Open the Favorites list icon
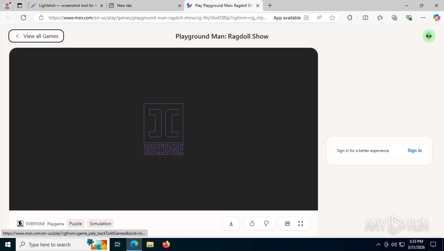 [380, 18]
